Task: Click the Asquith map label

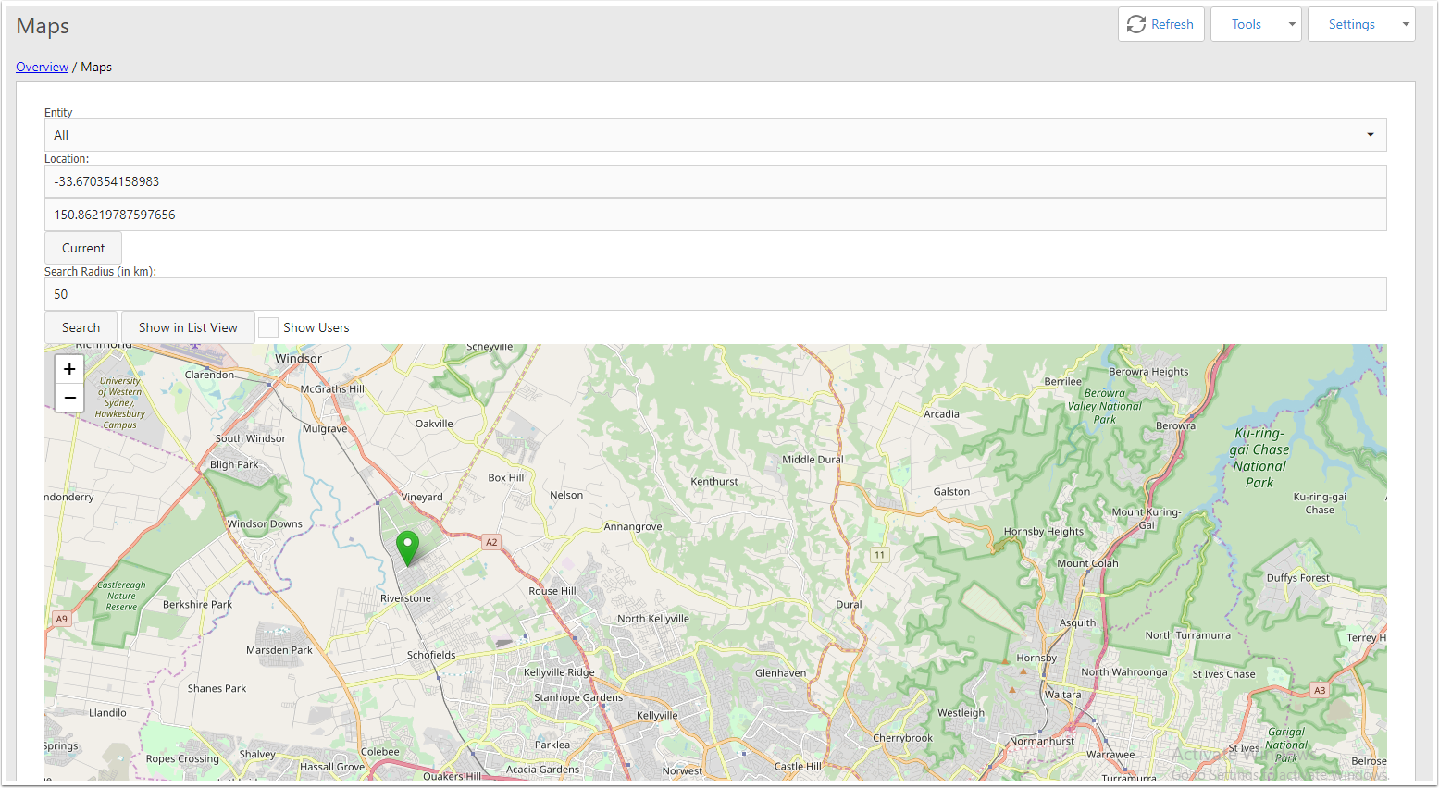Action: 1077,622
